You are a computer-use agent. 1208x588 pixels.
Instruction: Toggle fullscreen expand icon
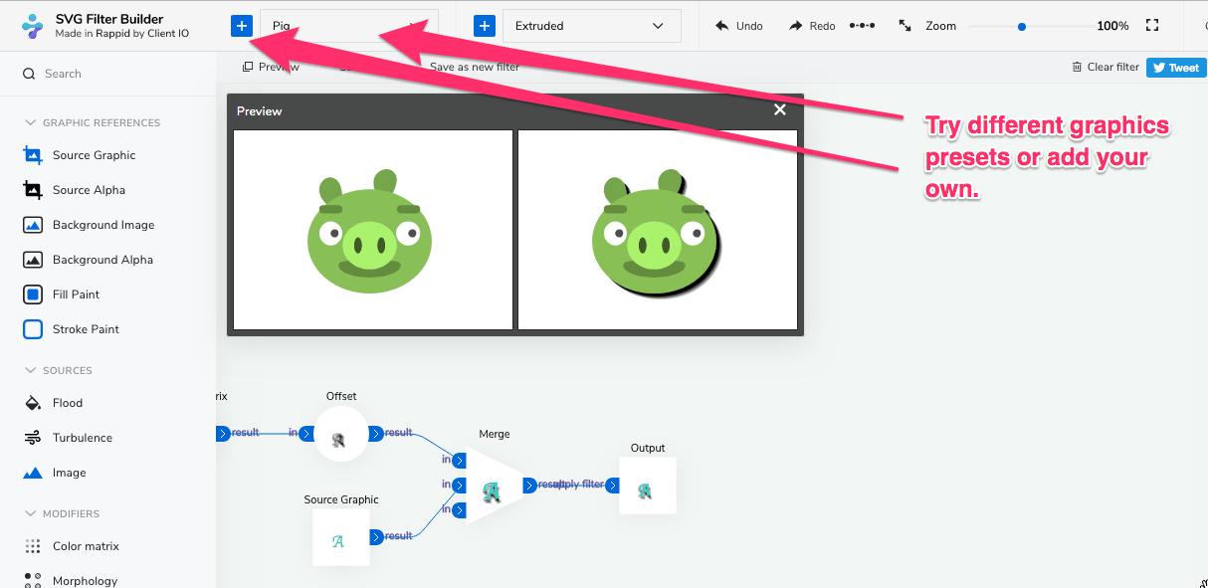[1152, 25]
